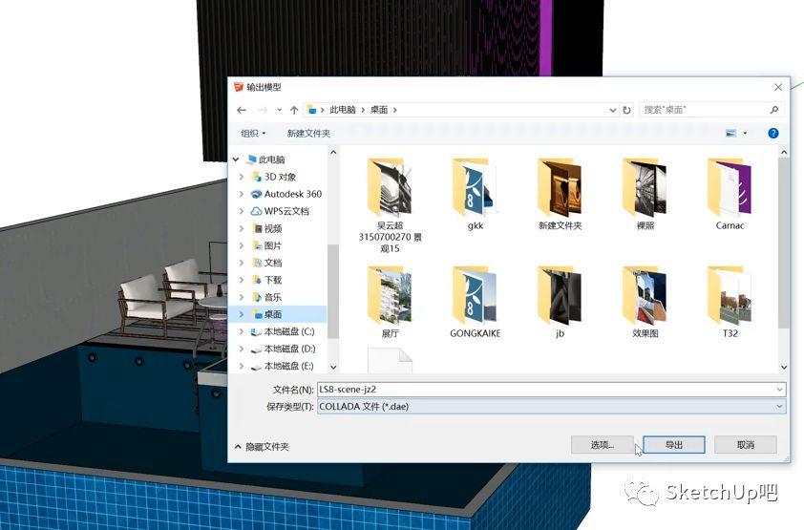Image resolution: width=804 pixels, height=530 pixels.
Task: Click the 选项... button
Action: click(x=602, y=445)
